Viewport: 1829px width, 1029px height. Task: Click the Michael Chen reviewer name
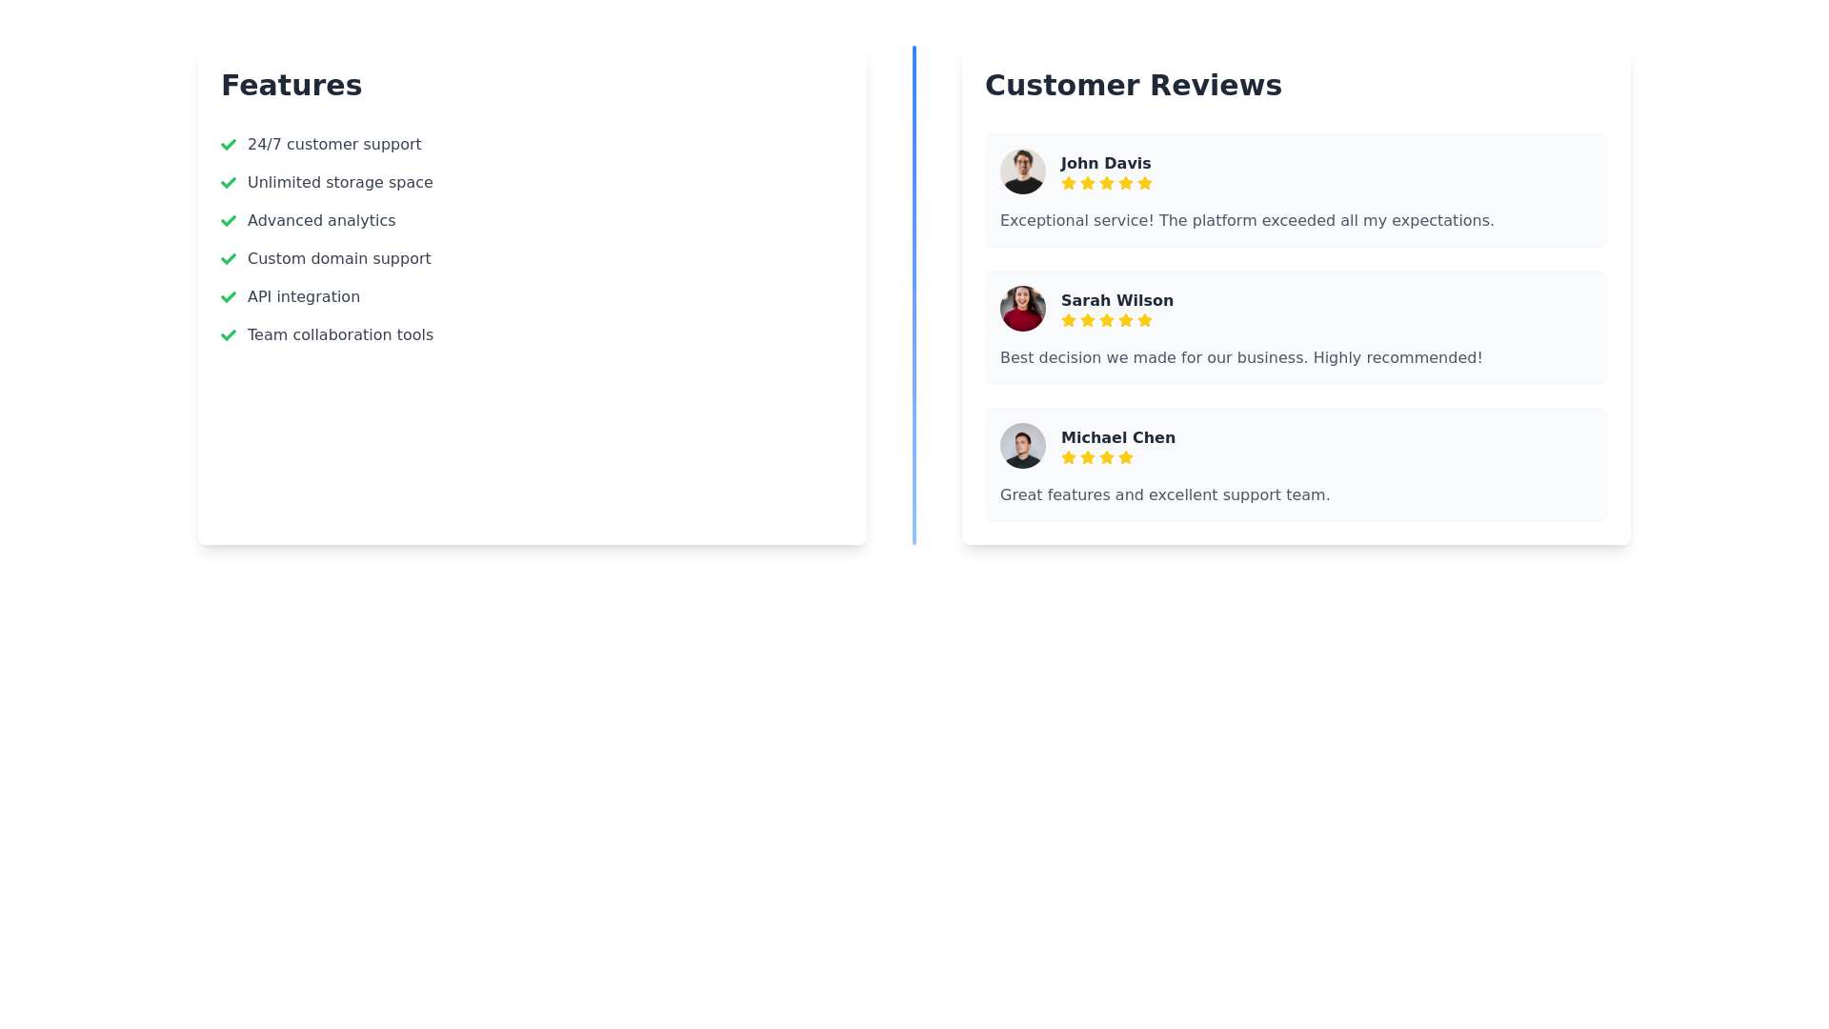pos(1118,437)
